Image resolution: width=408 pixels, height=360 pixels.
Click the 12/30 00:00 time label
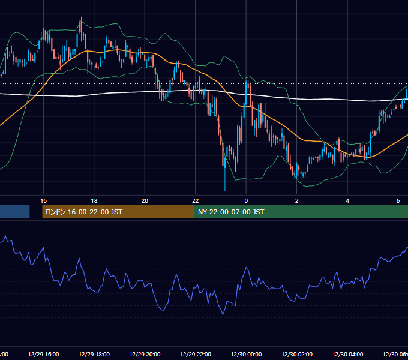[246, 354]
